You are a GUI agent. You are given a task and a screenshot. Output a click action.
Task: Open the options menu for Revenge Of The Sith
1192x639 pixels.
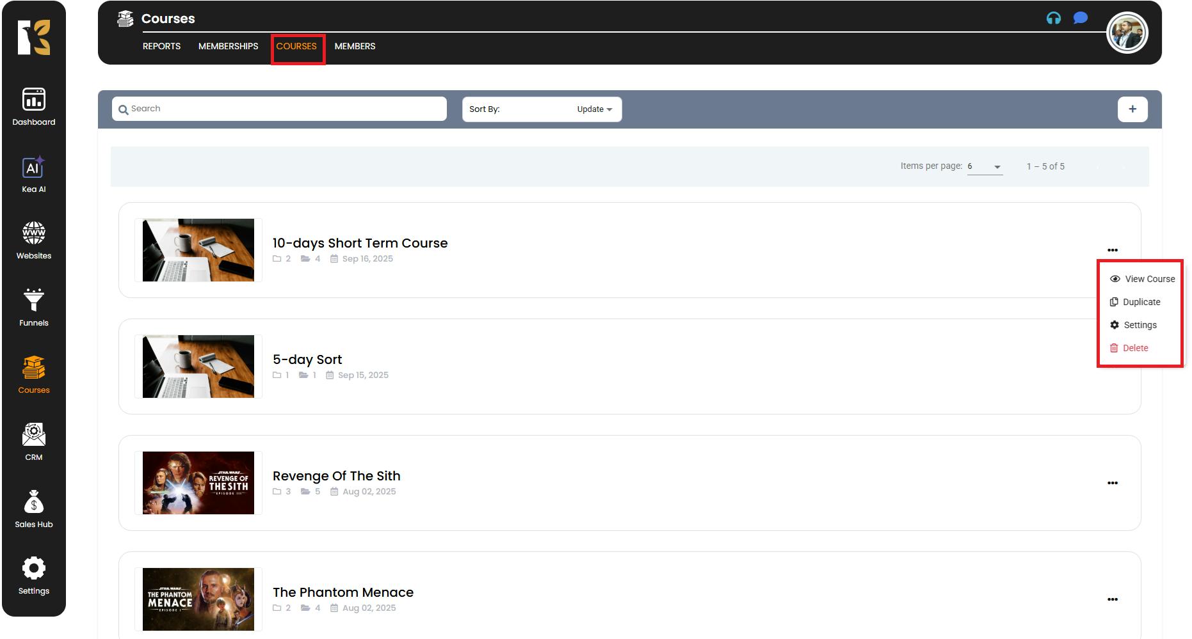(1113, 483)
